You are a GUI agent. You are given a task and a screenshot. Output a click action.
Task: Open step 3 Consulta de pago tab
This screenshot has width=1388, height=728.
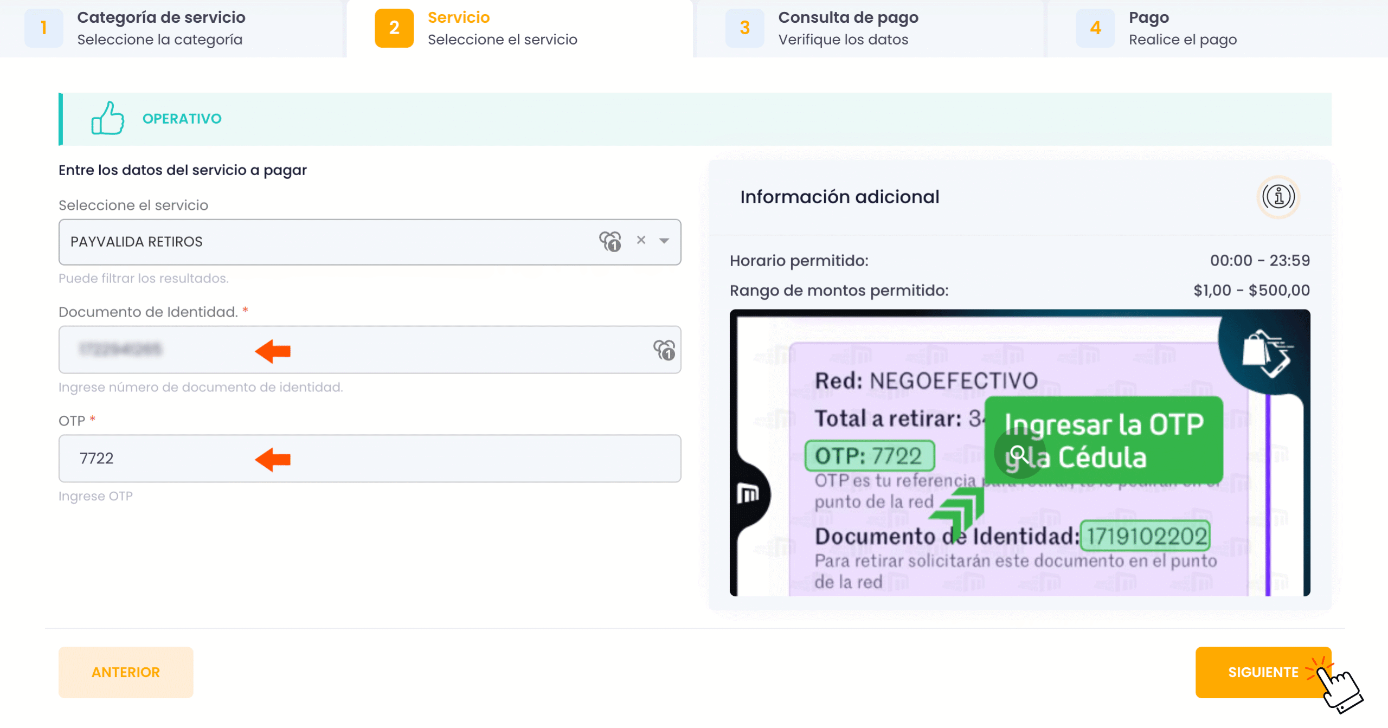click(x=870, y=28)
